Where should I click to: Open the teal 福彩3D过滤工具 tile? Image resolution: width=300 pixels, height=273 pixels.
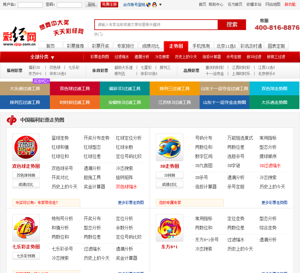(125, 89)
